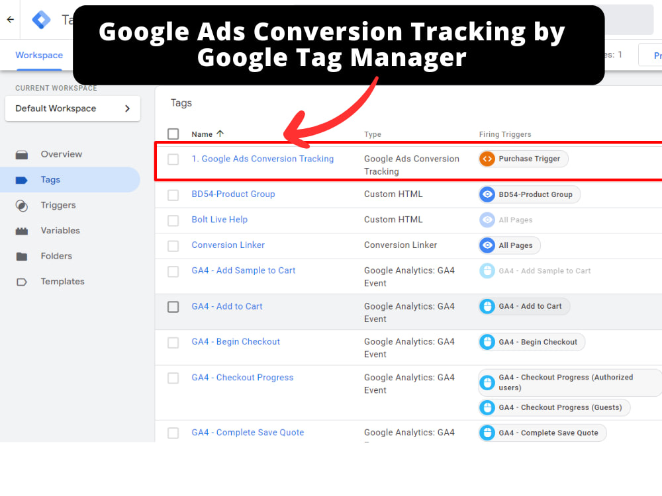Open the GA4 - Checkout Progress tag

click(242, 378)
